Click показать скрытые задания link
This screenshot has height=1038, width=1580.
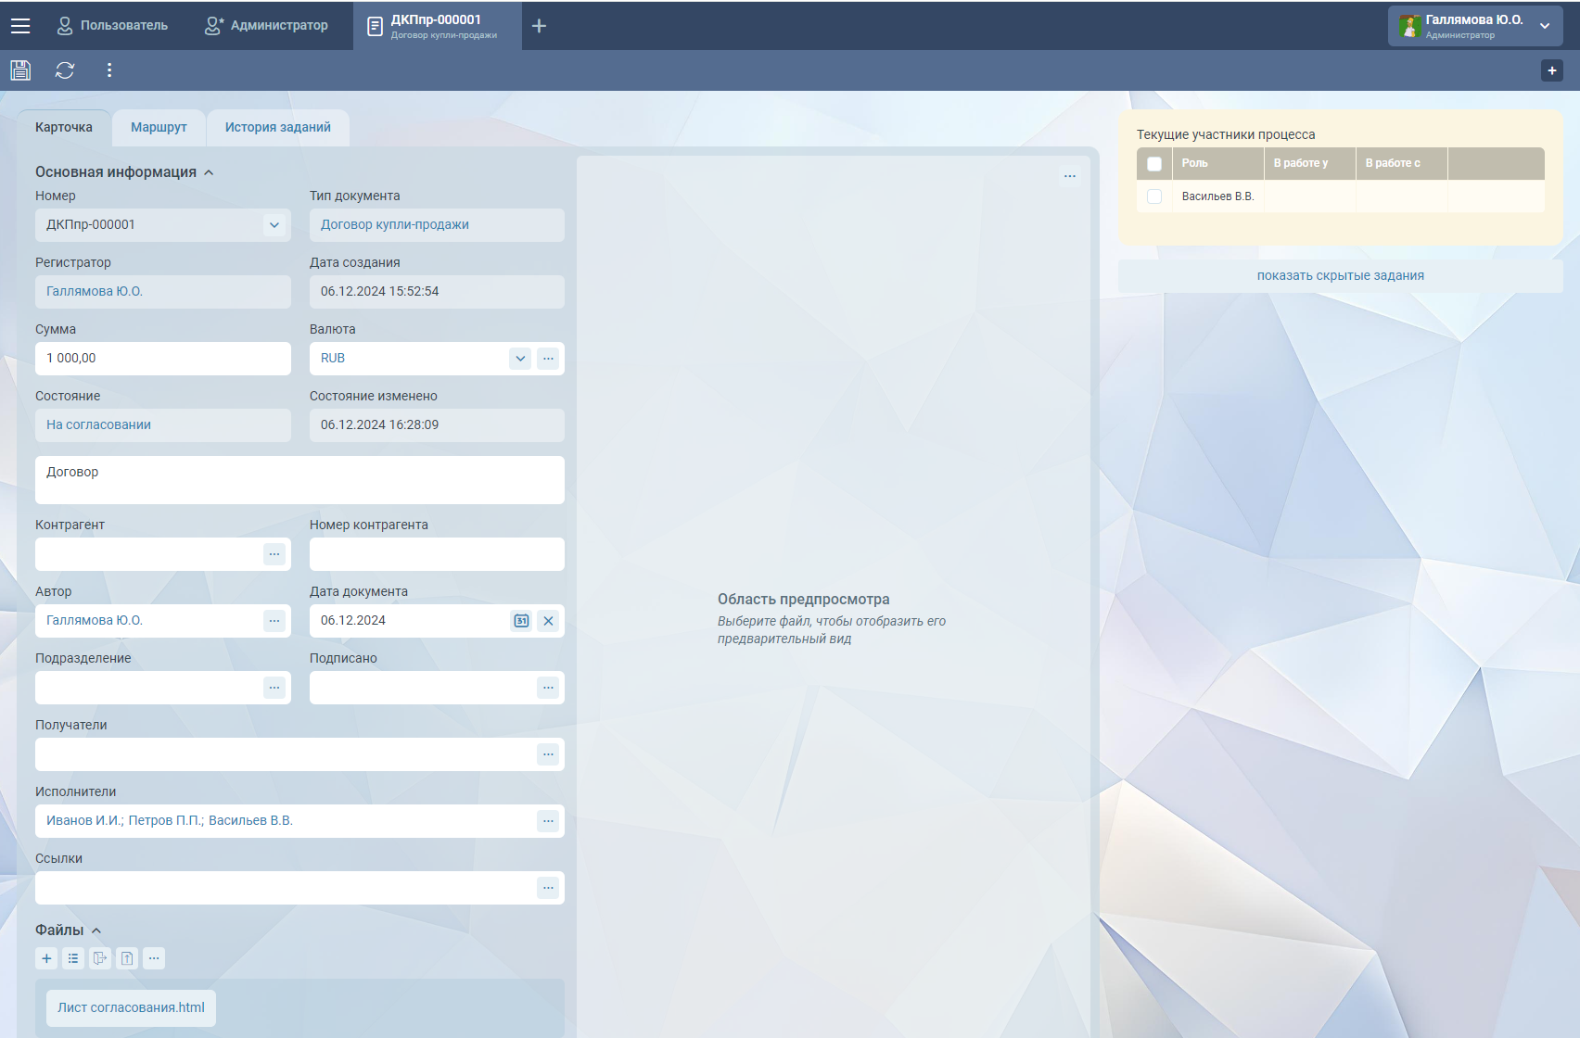pyautogui.click(x=1340, y=275)
